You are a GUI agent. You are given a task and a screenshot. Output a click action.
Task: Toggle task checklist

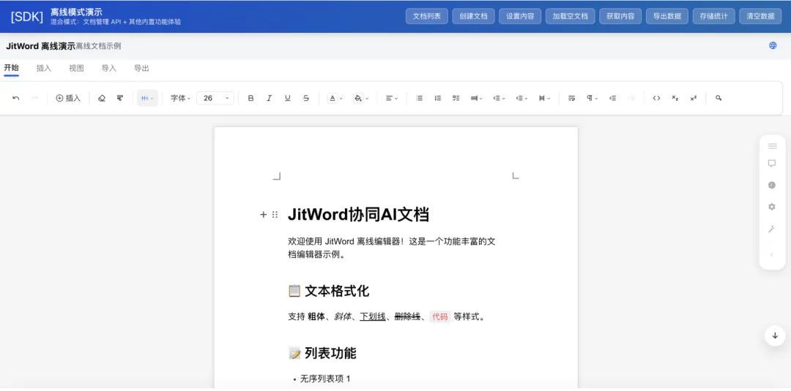[x=456, y=98]
